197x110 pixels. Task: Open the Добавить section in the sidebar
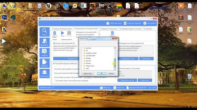coord(44,42)
